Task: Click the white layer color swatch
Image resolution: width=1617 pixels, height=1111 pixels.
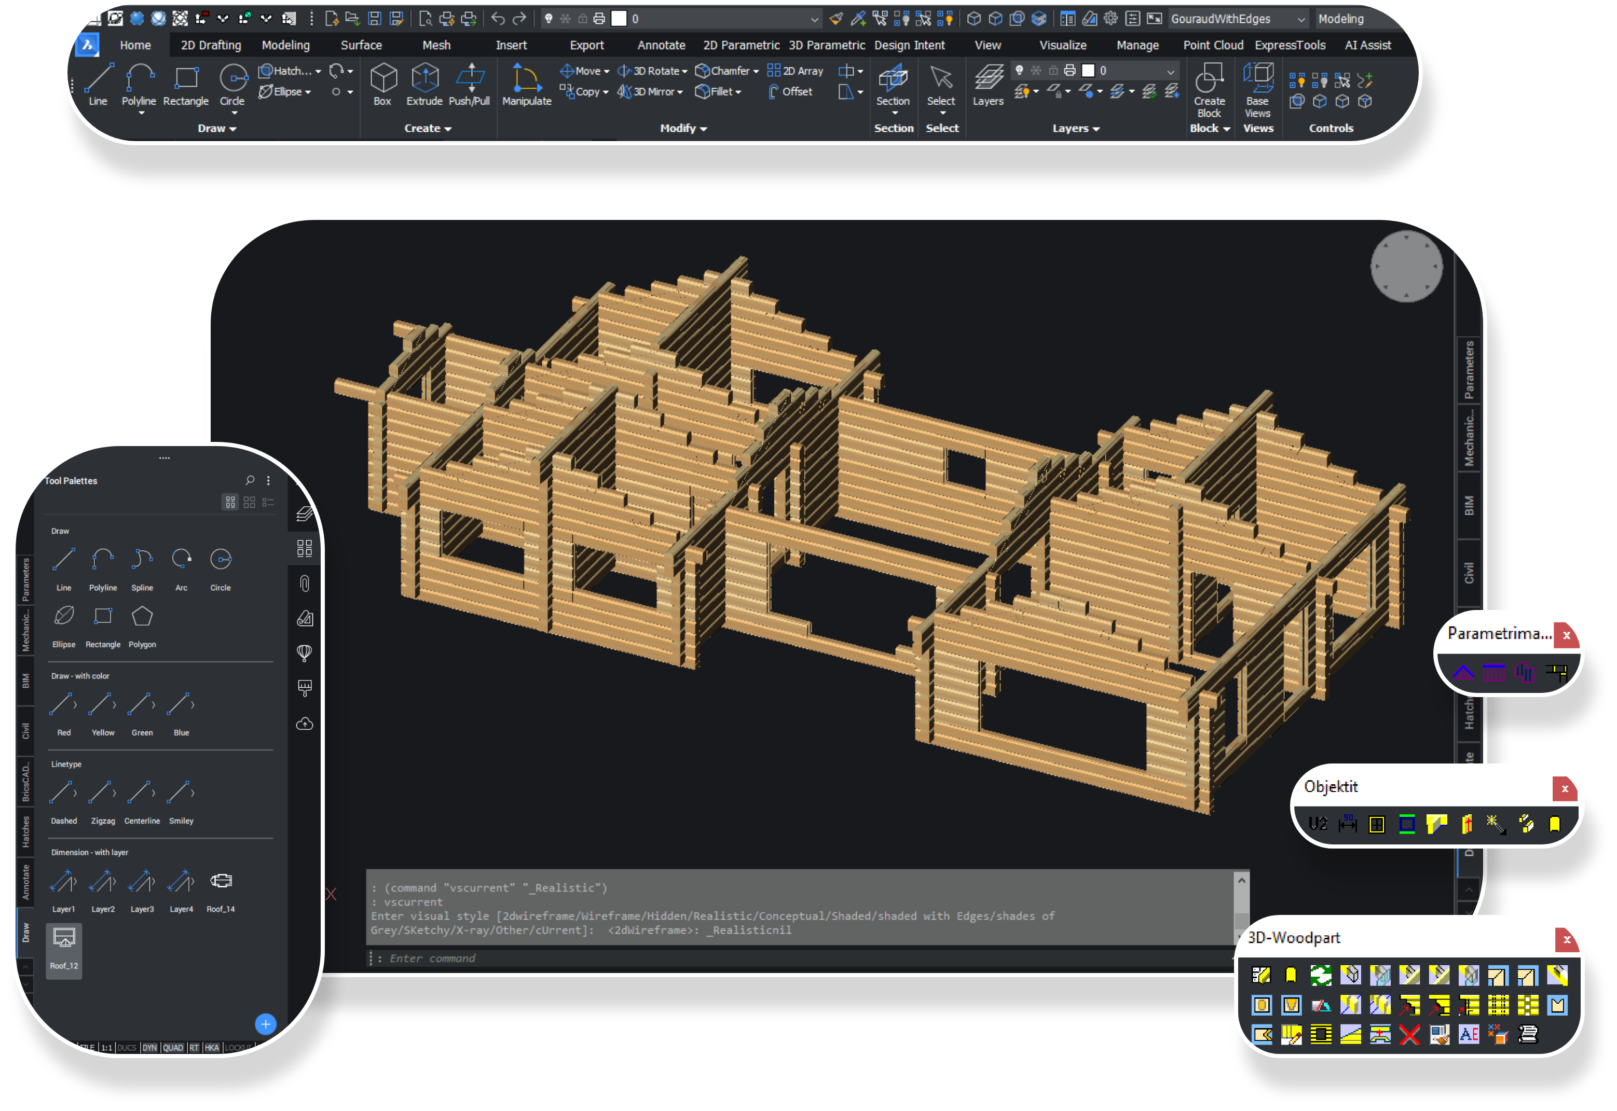Action: [x=619, y=19]
